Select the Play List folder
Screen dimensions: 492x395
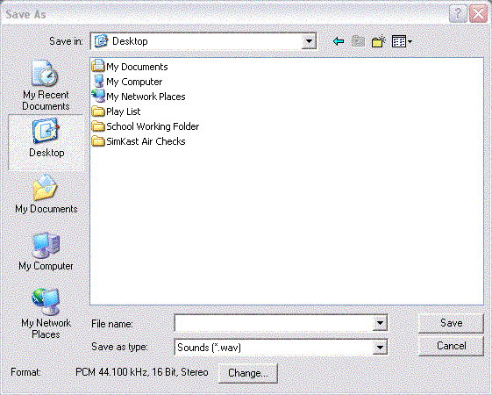[116, 111]
